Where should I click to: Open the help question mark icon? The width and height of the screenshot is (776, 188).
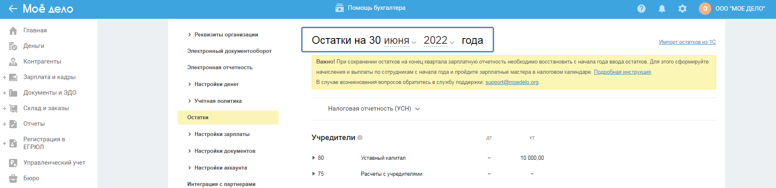pyautogui.click(x=641, y=9)
